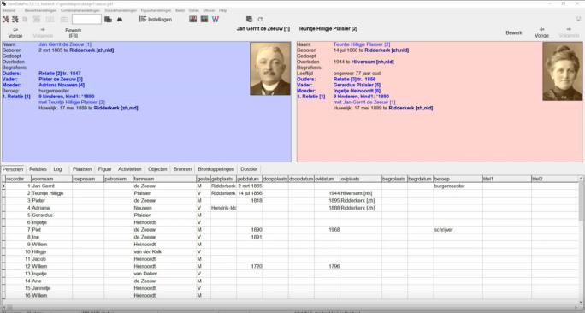
Task: Open the Help menu
Action: tap(222, 10)
